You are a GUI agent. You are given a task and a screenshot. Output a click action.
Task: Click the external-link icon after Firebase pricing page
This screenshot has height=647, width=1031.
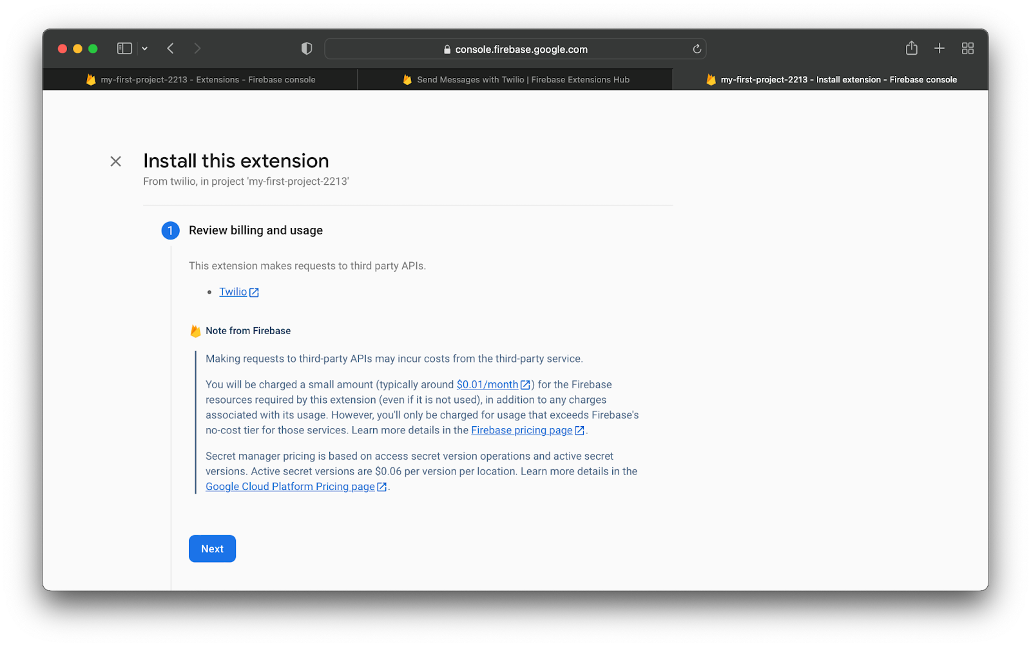[x=579, y=431]
